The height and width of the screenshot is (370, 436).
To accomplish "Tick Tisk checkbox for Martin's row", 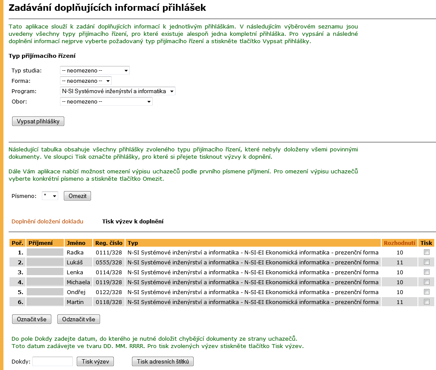I will point(427,301).
